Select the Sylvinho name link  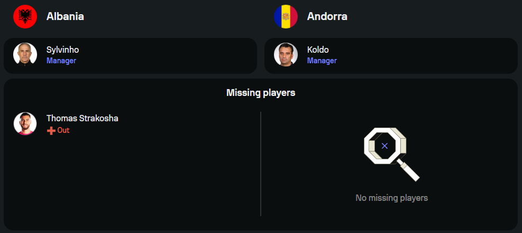(x=62, y=50)
